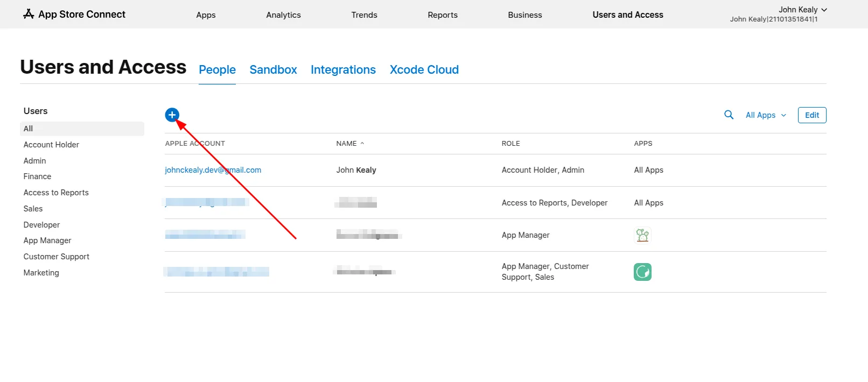Filter users by Developer role
868x382 pixels.
click(41, 225)
